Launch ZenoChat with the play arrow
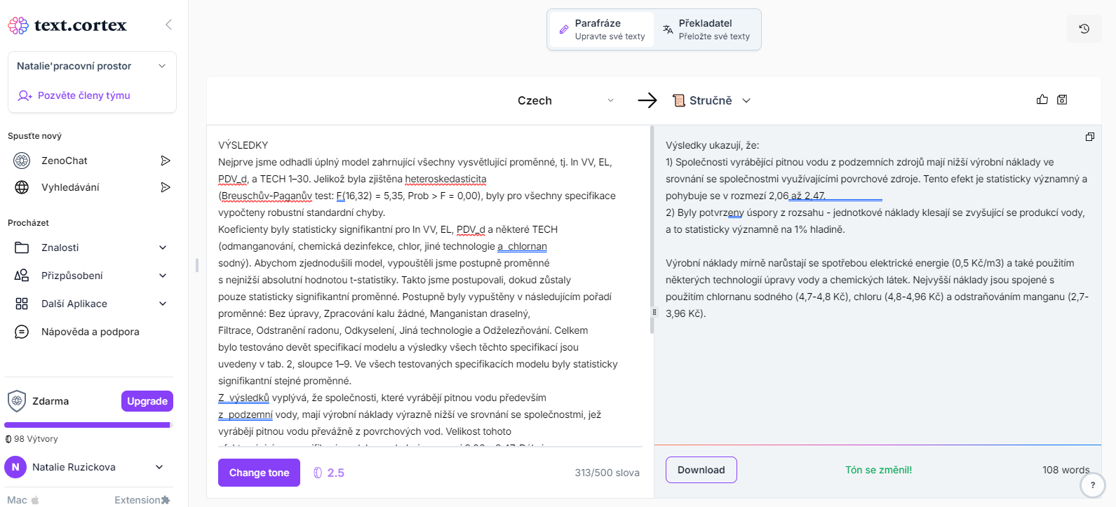This screenshot has height=507, width=1116. pos(166,161)
